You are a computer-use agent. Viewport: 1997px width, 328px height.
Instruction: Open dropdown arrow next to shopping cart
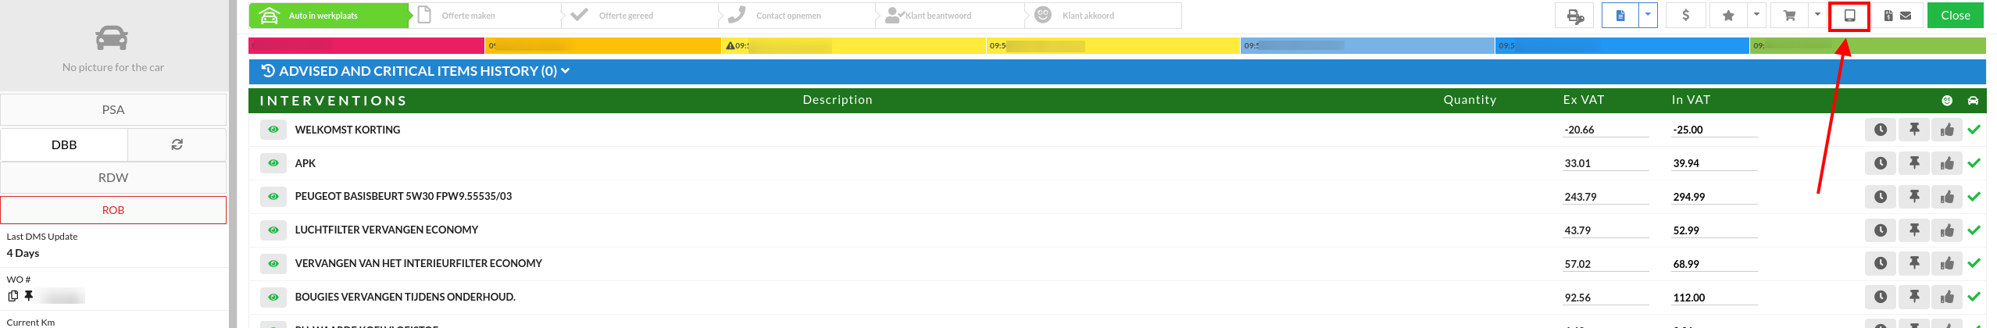[1817, 16]
